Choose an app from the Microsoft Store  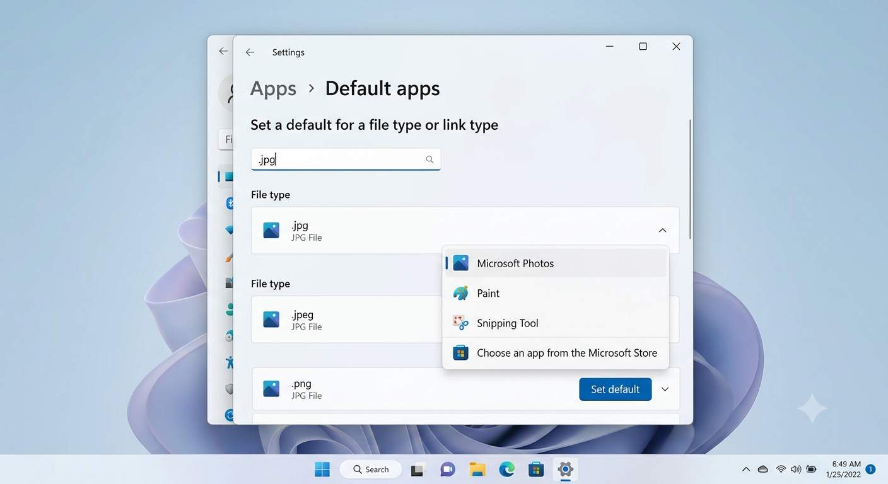click(x=556, y=353)
